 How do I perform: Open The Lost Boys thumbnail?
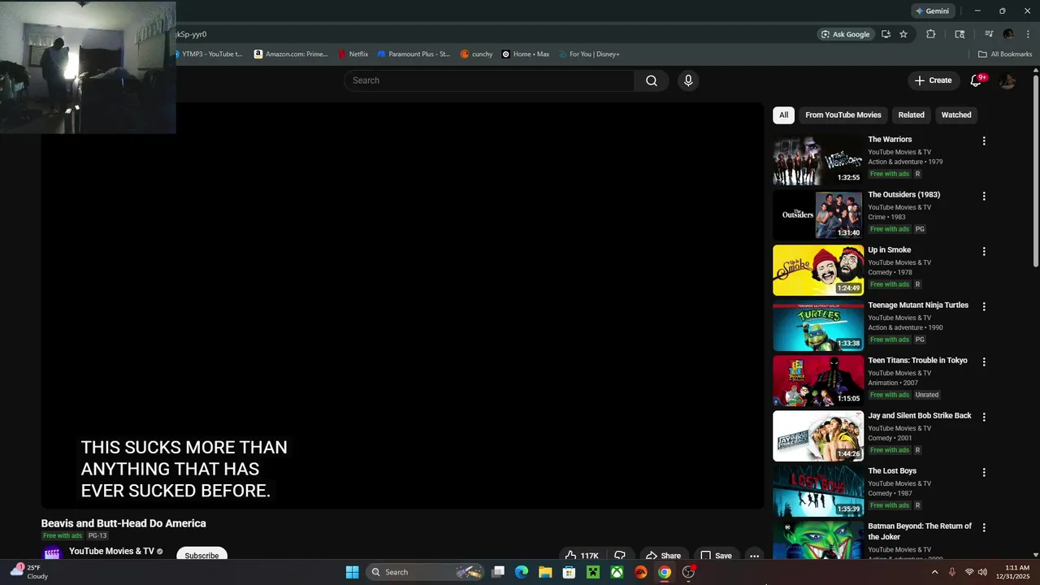818,492
